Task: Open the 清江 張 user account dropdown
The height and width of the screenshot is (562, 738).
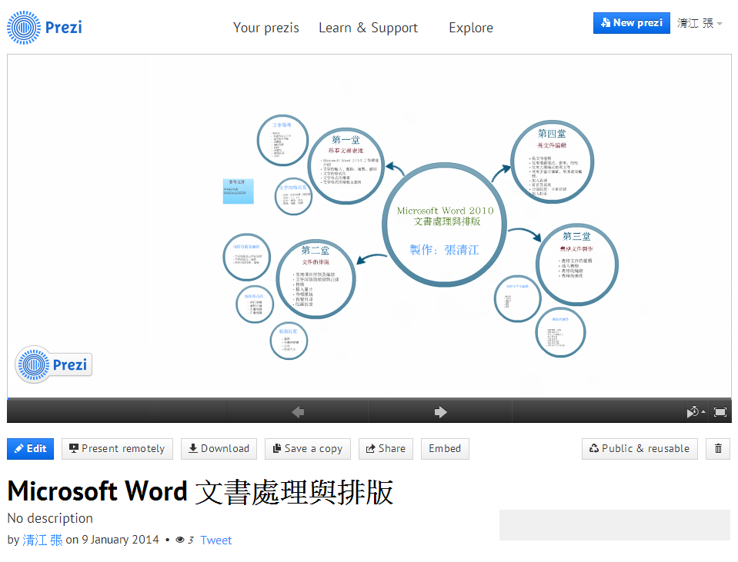Action: [x=700, y=23]
